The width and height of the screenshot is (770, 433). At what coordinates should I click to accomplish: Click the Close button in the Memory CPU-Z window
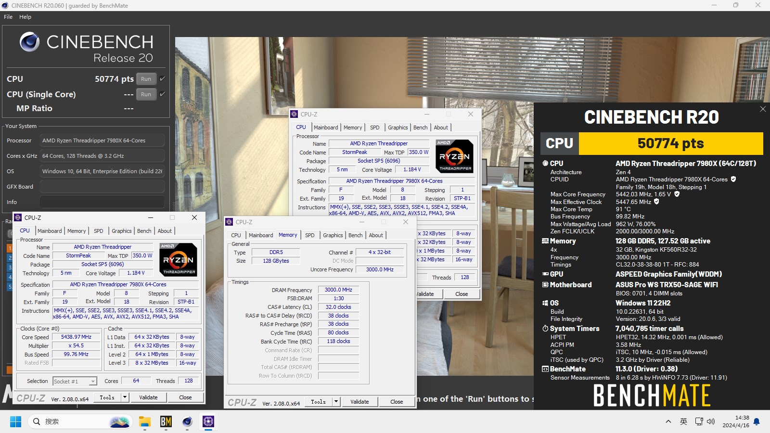tap(397, 402)
